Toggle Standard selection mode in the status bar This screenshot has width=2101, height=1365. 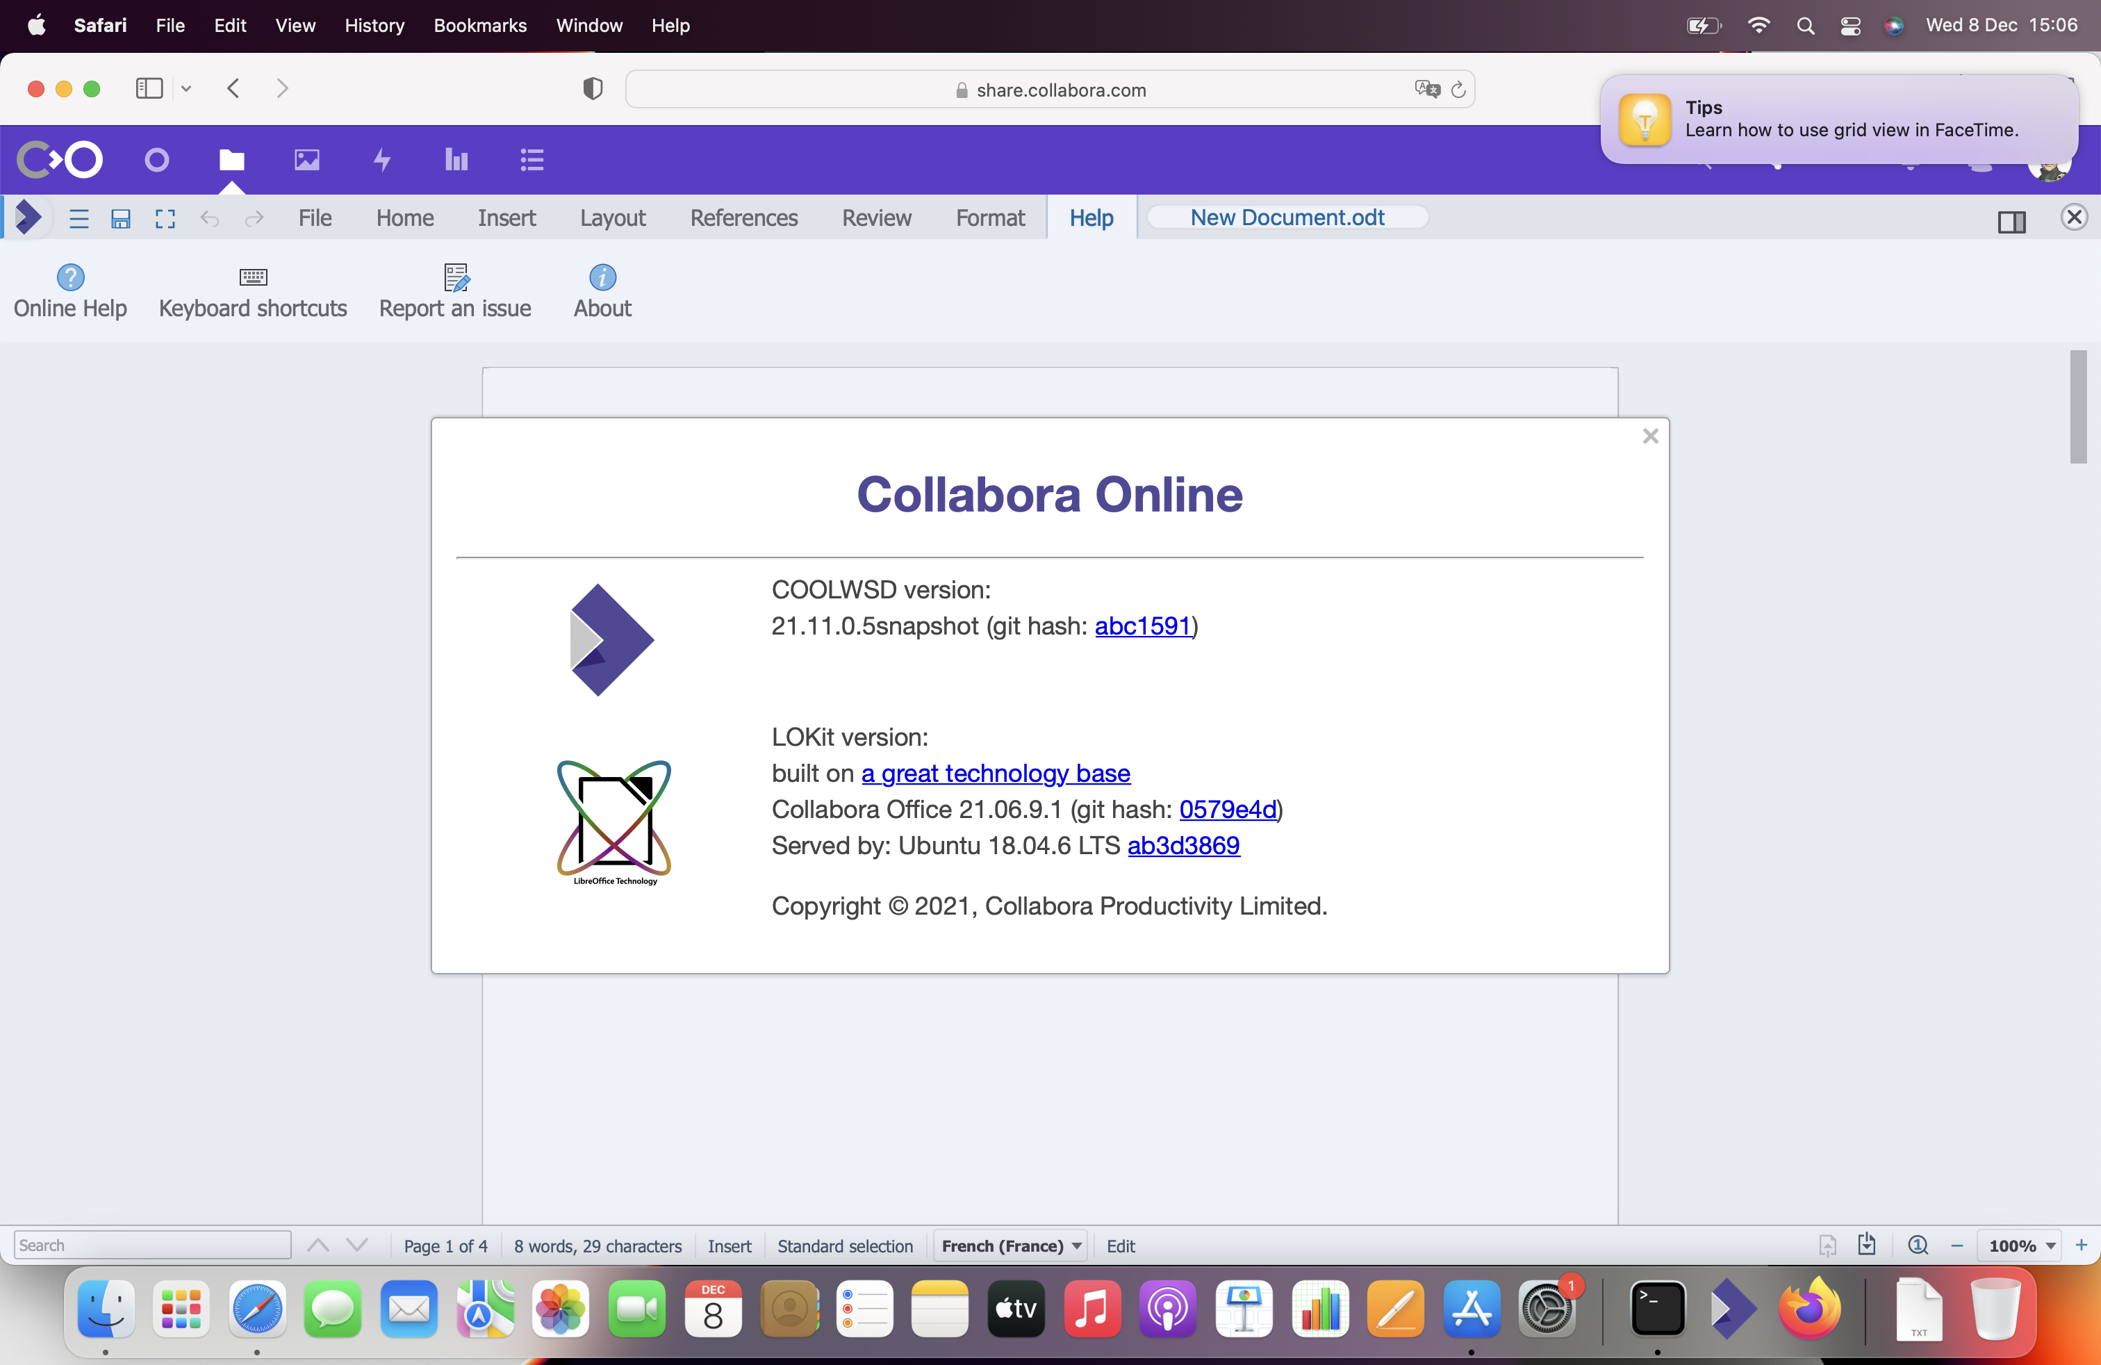click(x=845, y=1245)
